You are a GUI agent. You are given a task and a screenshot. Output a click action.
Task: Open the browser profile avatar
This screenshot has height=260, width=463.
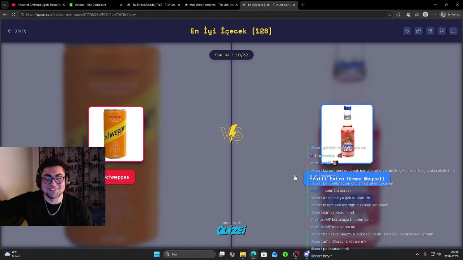click(425, 14)
